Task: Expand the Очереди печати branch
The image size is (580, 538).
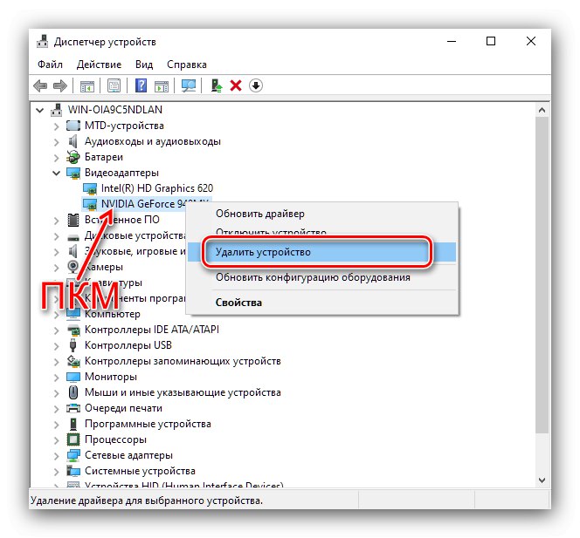Action: [56, 409]
